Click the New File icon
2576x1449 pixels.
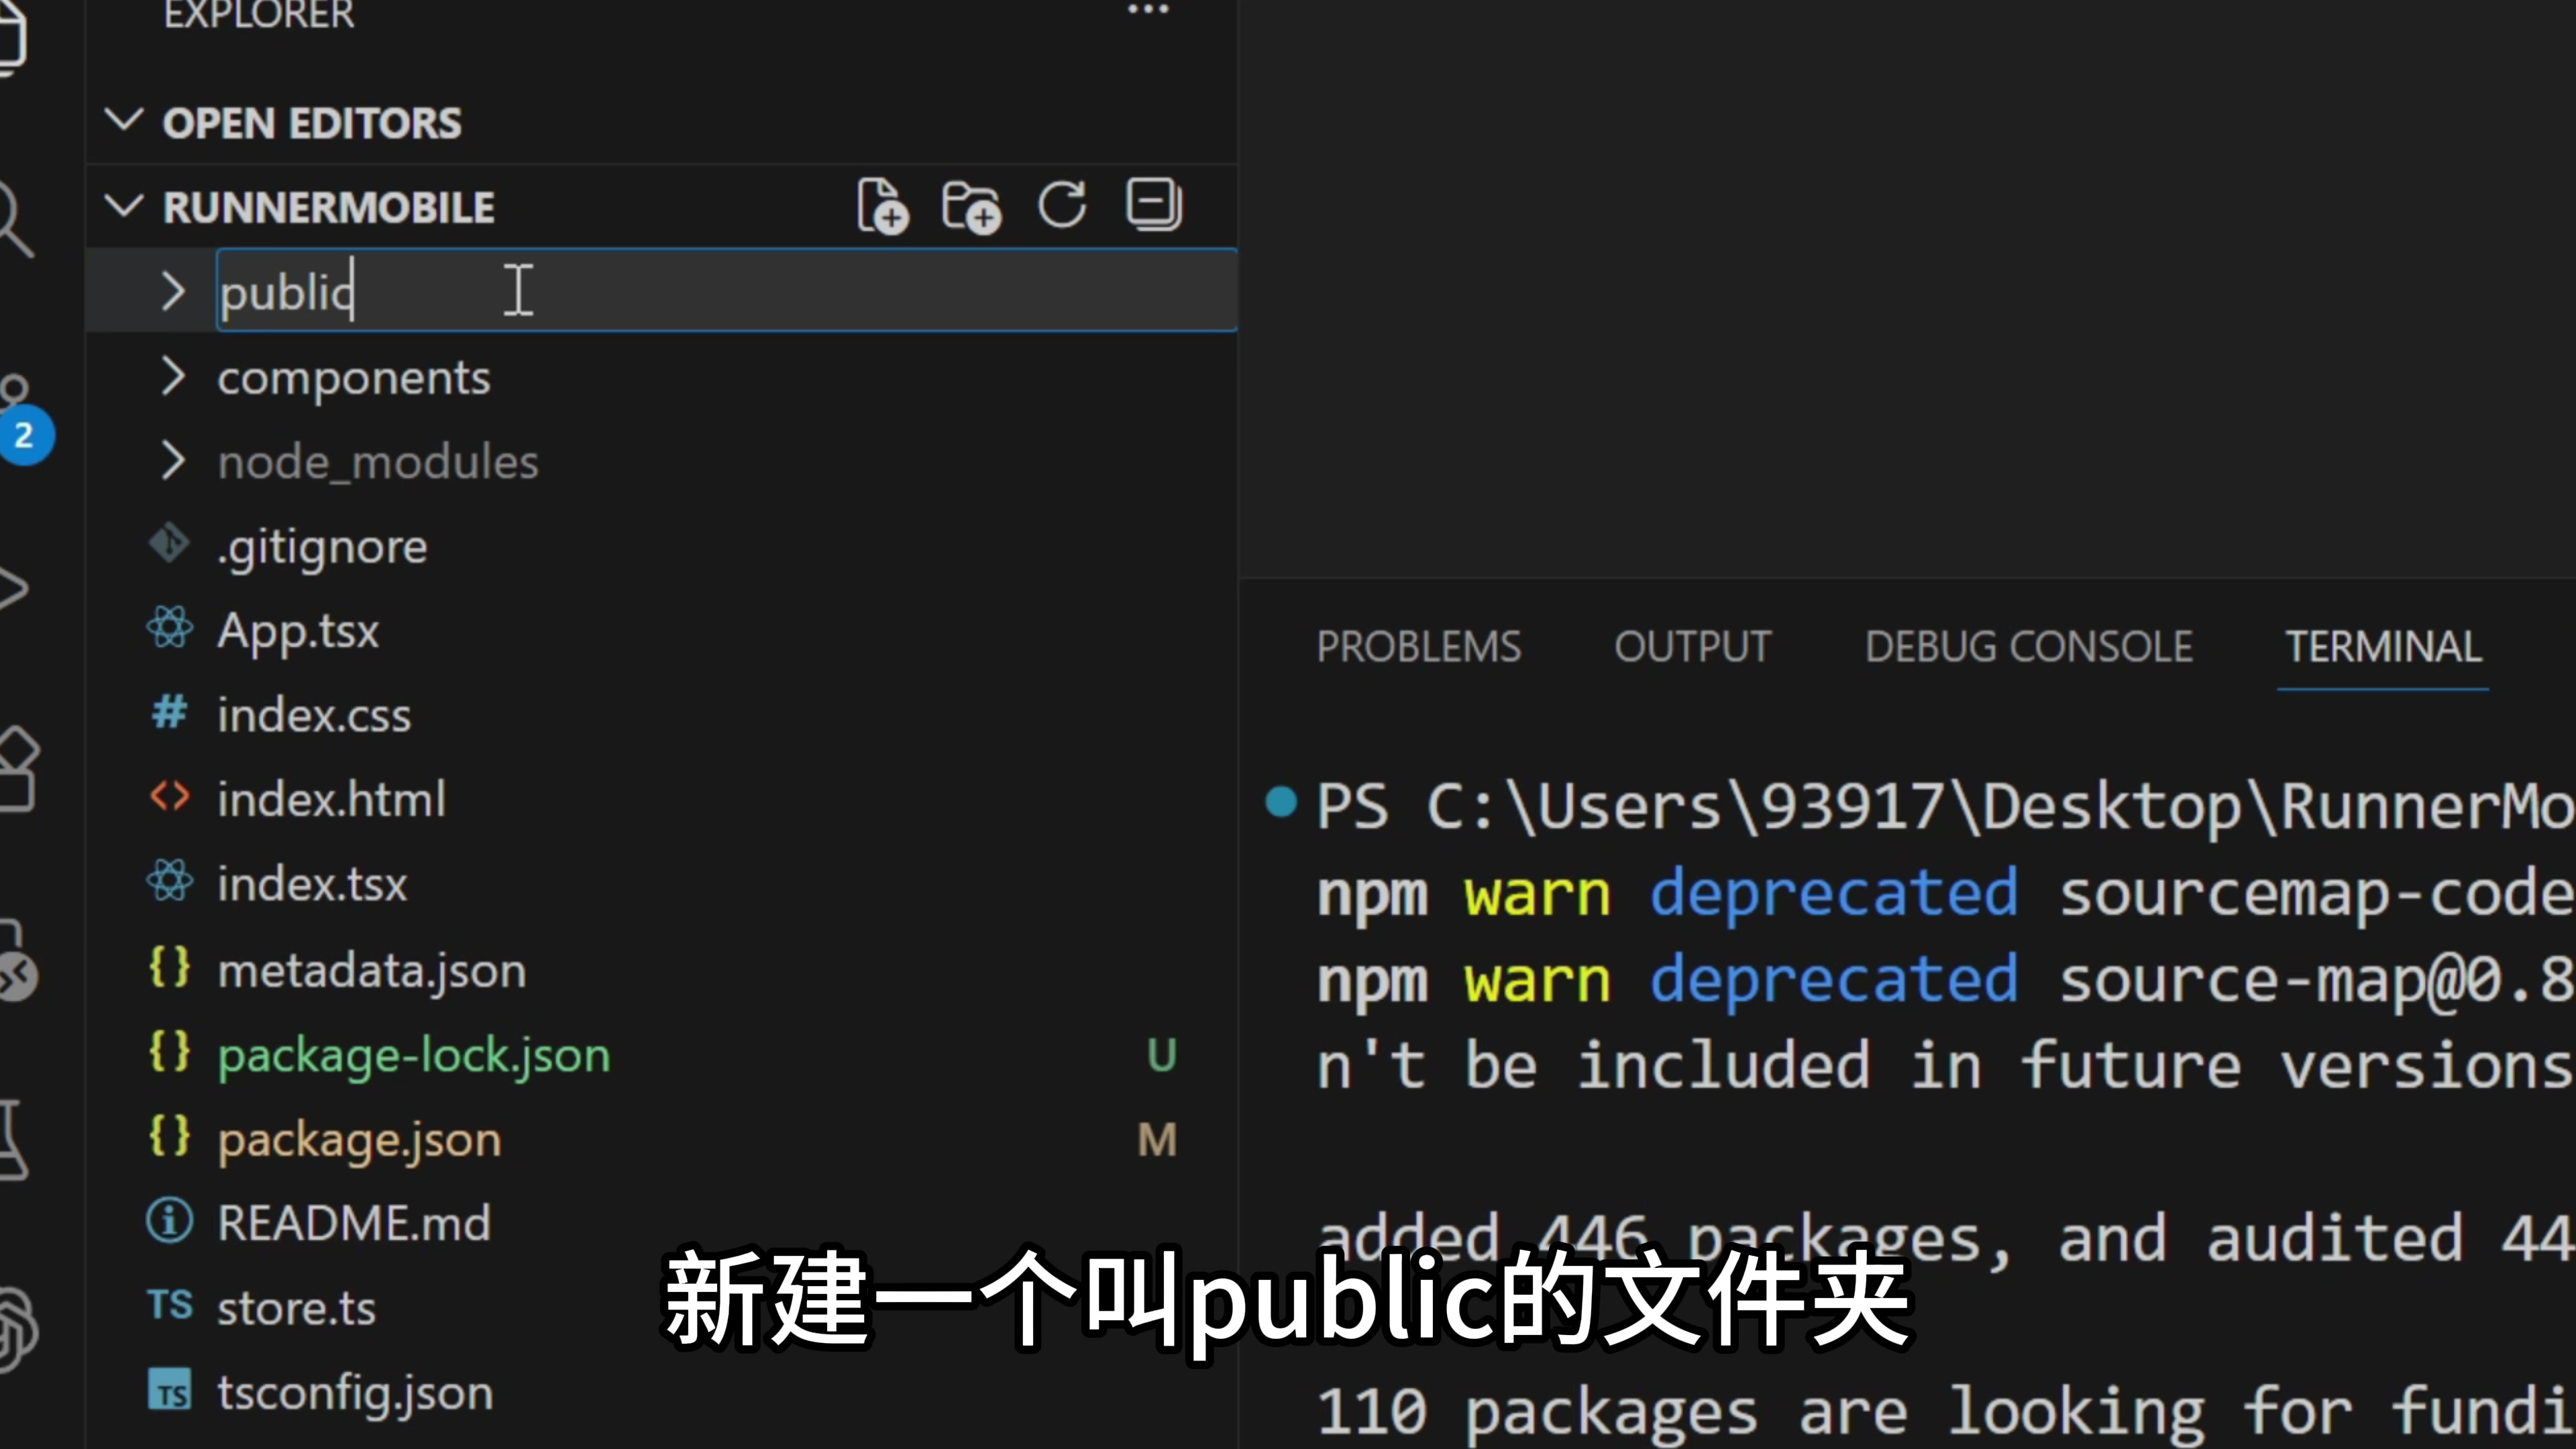(x=882, y=207)
